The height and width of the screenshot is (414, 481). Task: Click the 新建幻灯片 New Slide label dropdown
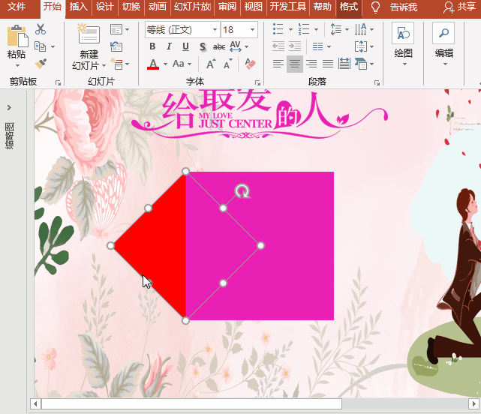coord(89,60)
